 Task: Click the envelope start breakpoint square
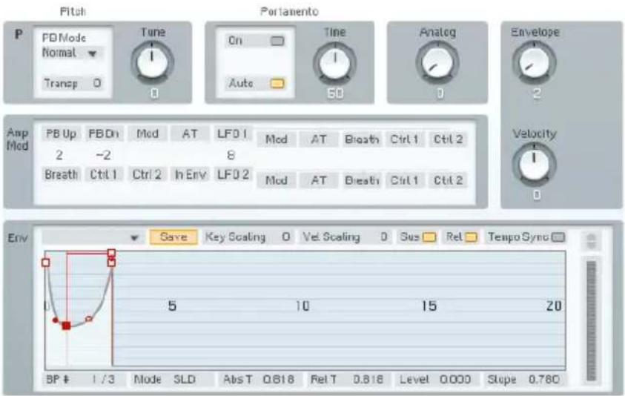pos(46,263)
